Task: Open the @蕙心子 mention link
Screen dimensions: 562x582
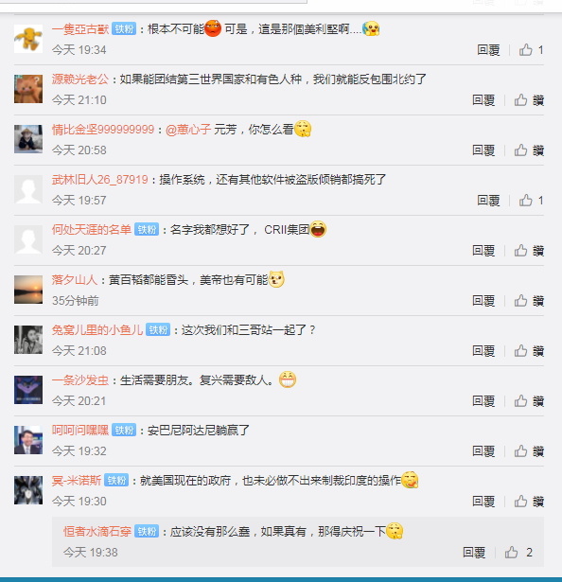Action: coord(188,130)
